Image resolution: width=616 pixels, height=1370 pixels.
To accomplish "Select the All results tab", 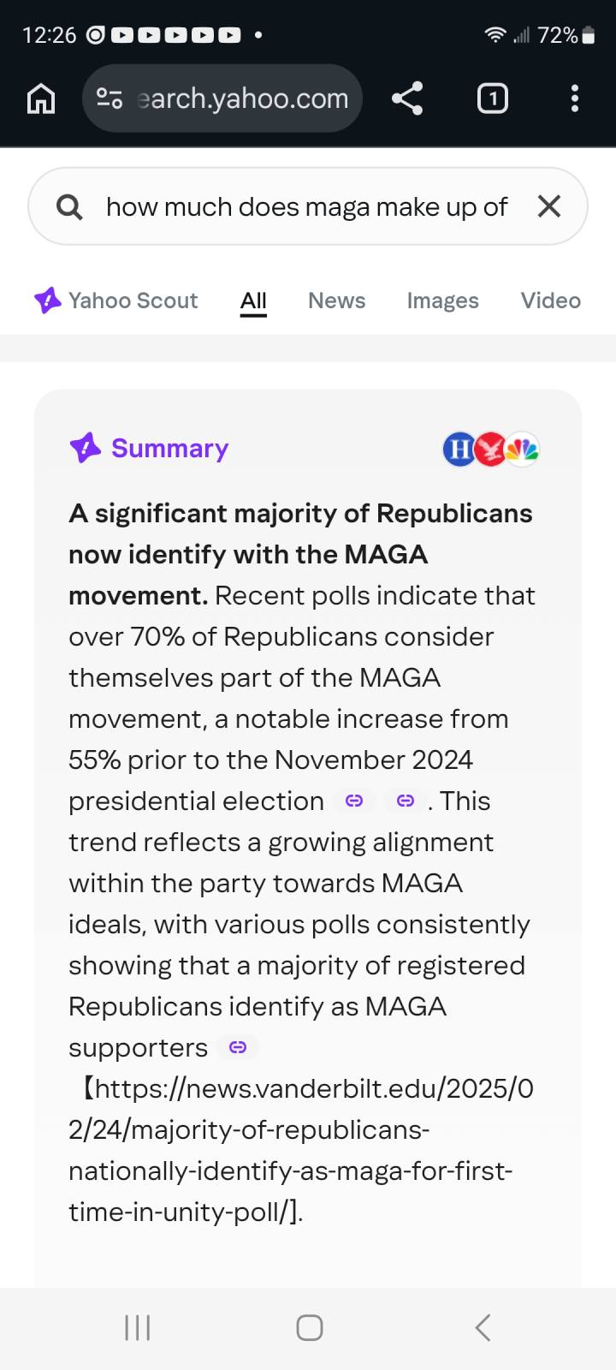I will coord(253,301).
